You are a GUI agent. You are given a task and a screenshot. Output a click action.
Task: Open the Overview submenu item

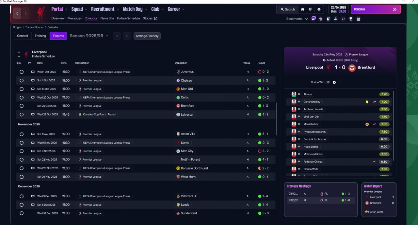coord(58,18)
